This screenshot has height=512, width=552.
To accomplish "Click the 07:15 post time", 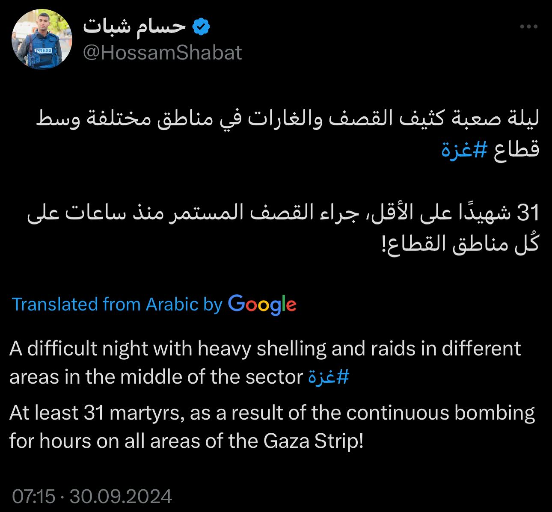I will click(33, 497).
